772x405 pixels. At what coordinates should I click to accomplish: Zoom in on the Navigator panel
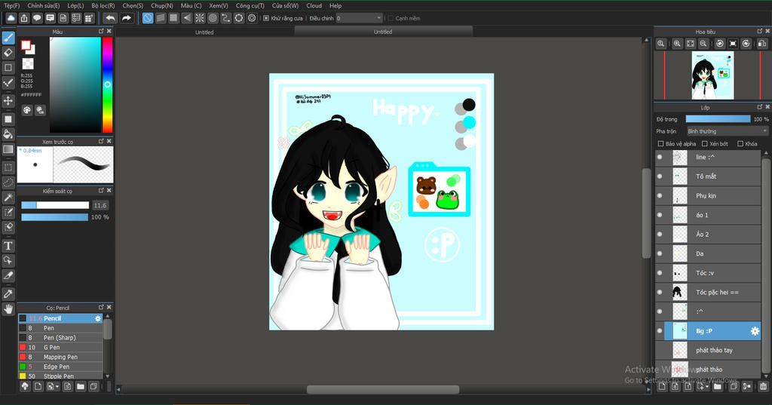point(678,43)
